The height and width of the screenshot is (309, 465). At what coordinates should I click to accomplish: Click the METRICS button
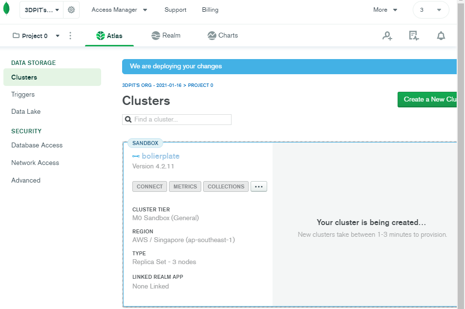coord(185,186)
